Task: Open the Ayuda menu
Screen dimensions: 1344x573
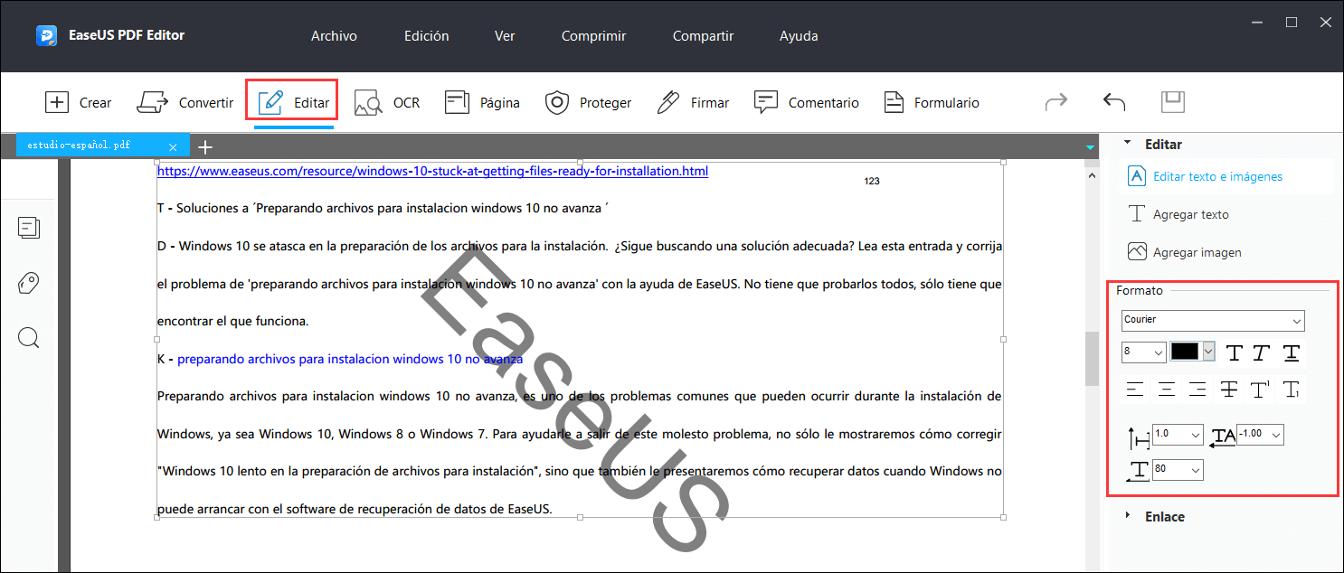Action: (799, 36)
